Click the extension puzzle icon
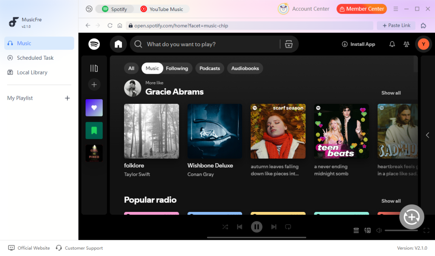This screenshot has height=256, width=435. (424, 25)
